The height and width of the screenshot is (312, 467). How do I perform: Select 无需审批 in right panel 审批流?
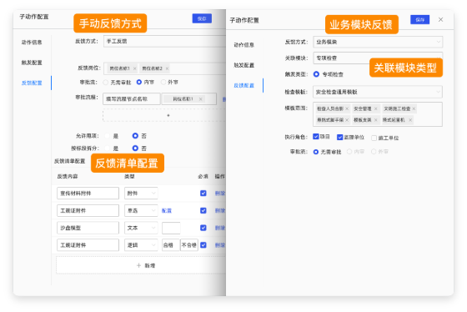tap(316, 152)
